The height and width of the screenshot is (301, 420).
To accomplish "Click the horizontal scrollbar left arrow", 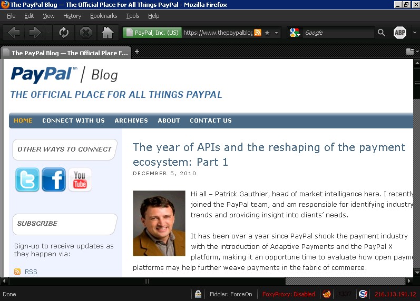I will [x=4, y=281].
